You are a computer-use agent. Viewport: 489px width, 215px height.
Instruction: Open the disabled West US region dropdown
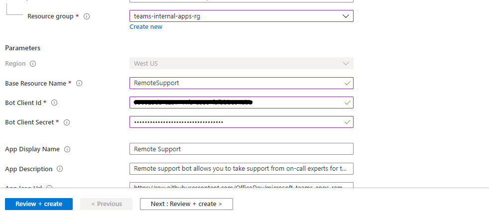pyautogui.click(x=242, y=63)
